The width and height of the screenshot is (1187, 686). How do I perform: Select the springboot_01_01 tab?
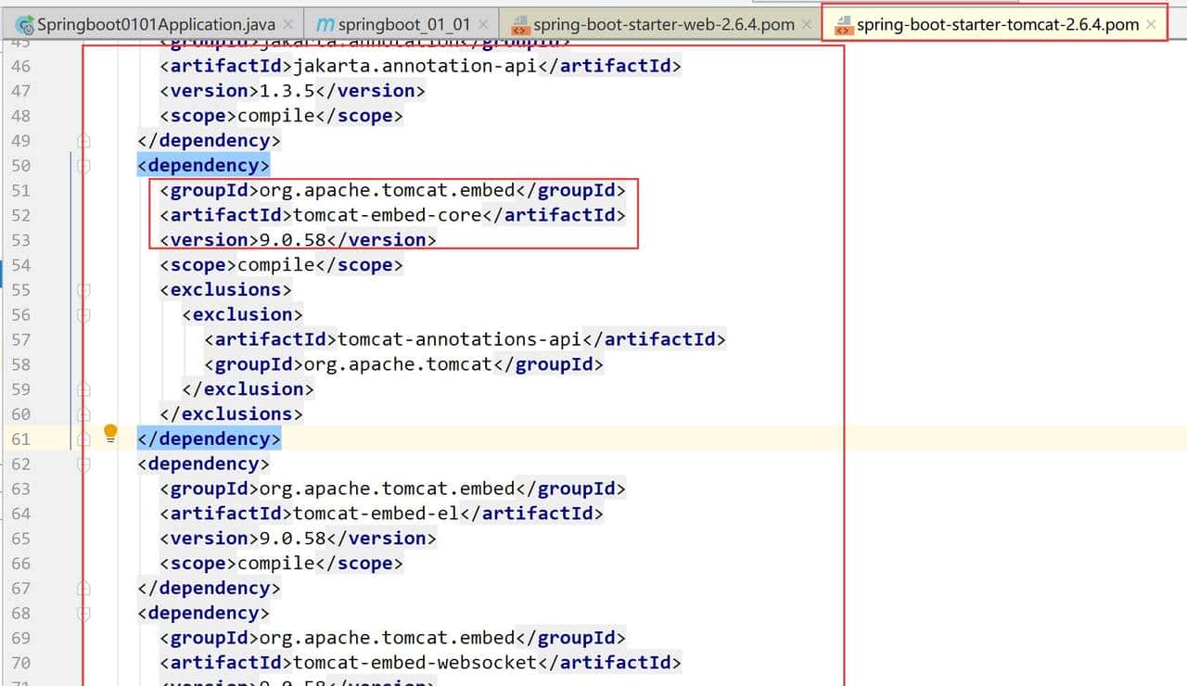point(404,24)
